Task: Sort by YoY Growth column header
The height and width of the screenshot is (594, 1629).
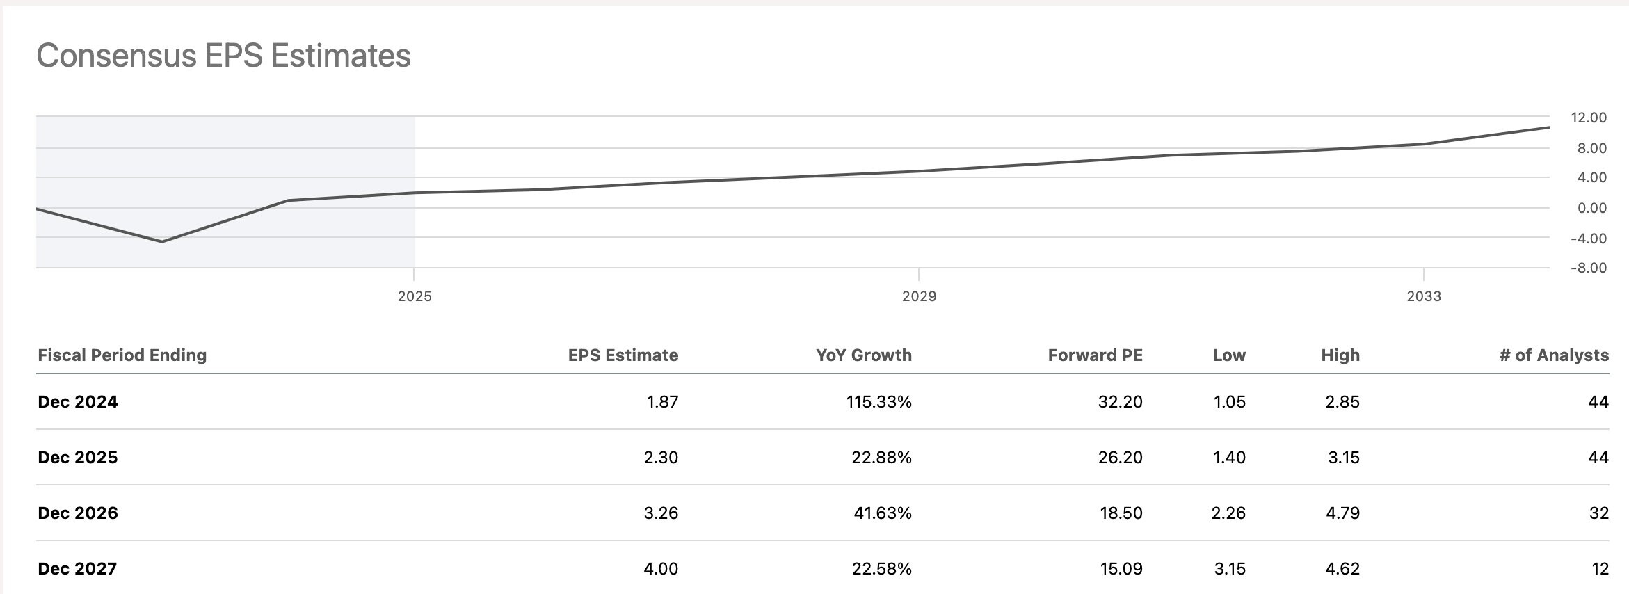Action: (863, 355)
